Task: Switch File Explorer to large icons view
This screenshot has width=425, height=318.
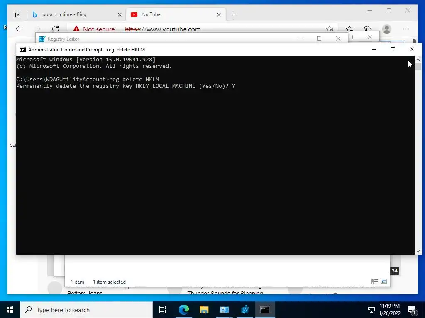Action: (x=384, y=282)
